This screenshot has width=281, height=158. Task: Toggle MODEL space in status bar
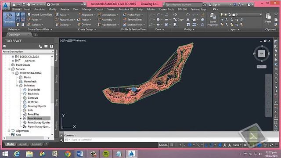163,145
